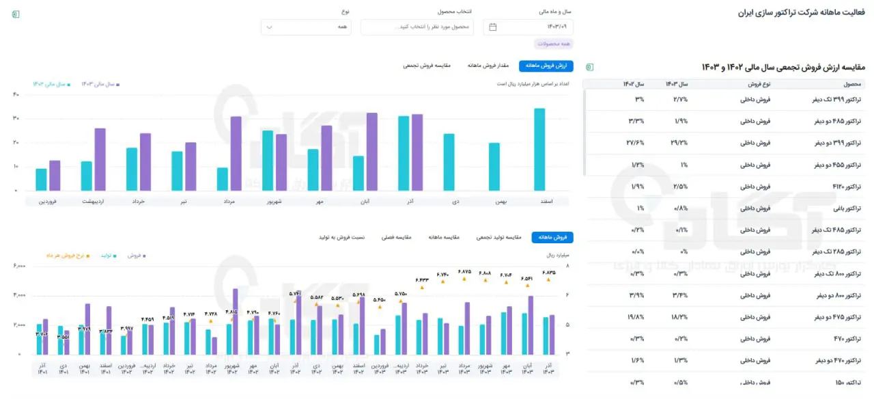Click the ۱۸/۲% value cell
Image resolution: width=874 pixels, height=410 pixels.
[679, 317]
